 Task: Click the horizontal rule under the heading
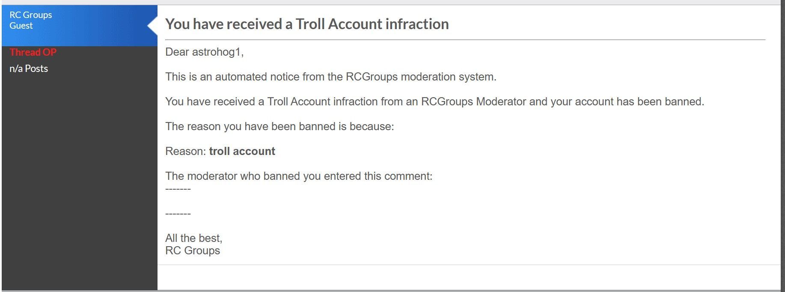click(x=465, y=40)
